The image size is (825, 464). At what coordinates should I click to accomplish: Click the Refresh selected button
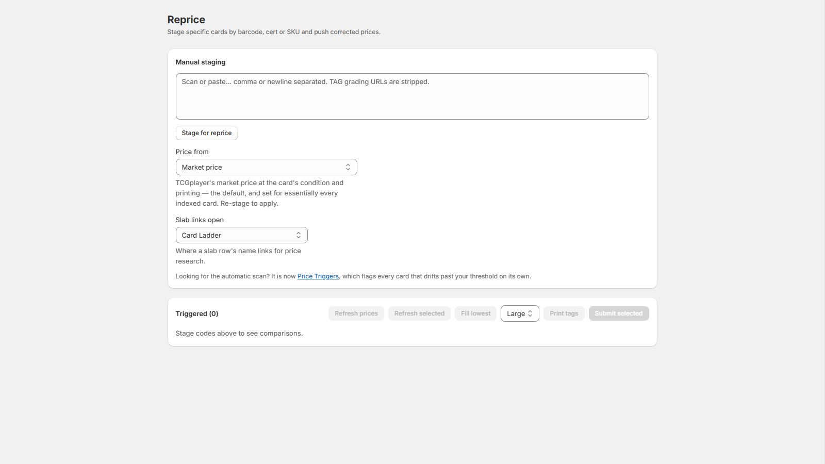[x=419, y=313]
